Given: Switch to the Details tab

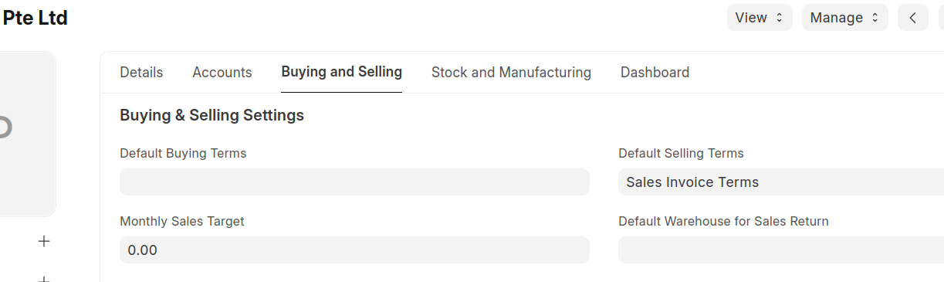Looking at the screenshot, I should (141, 73).
